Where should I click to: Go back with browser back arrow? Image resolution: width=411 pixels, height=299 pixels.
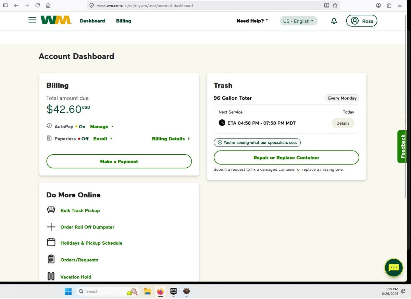pyautogui.click(x=16, y=5)
